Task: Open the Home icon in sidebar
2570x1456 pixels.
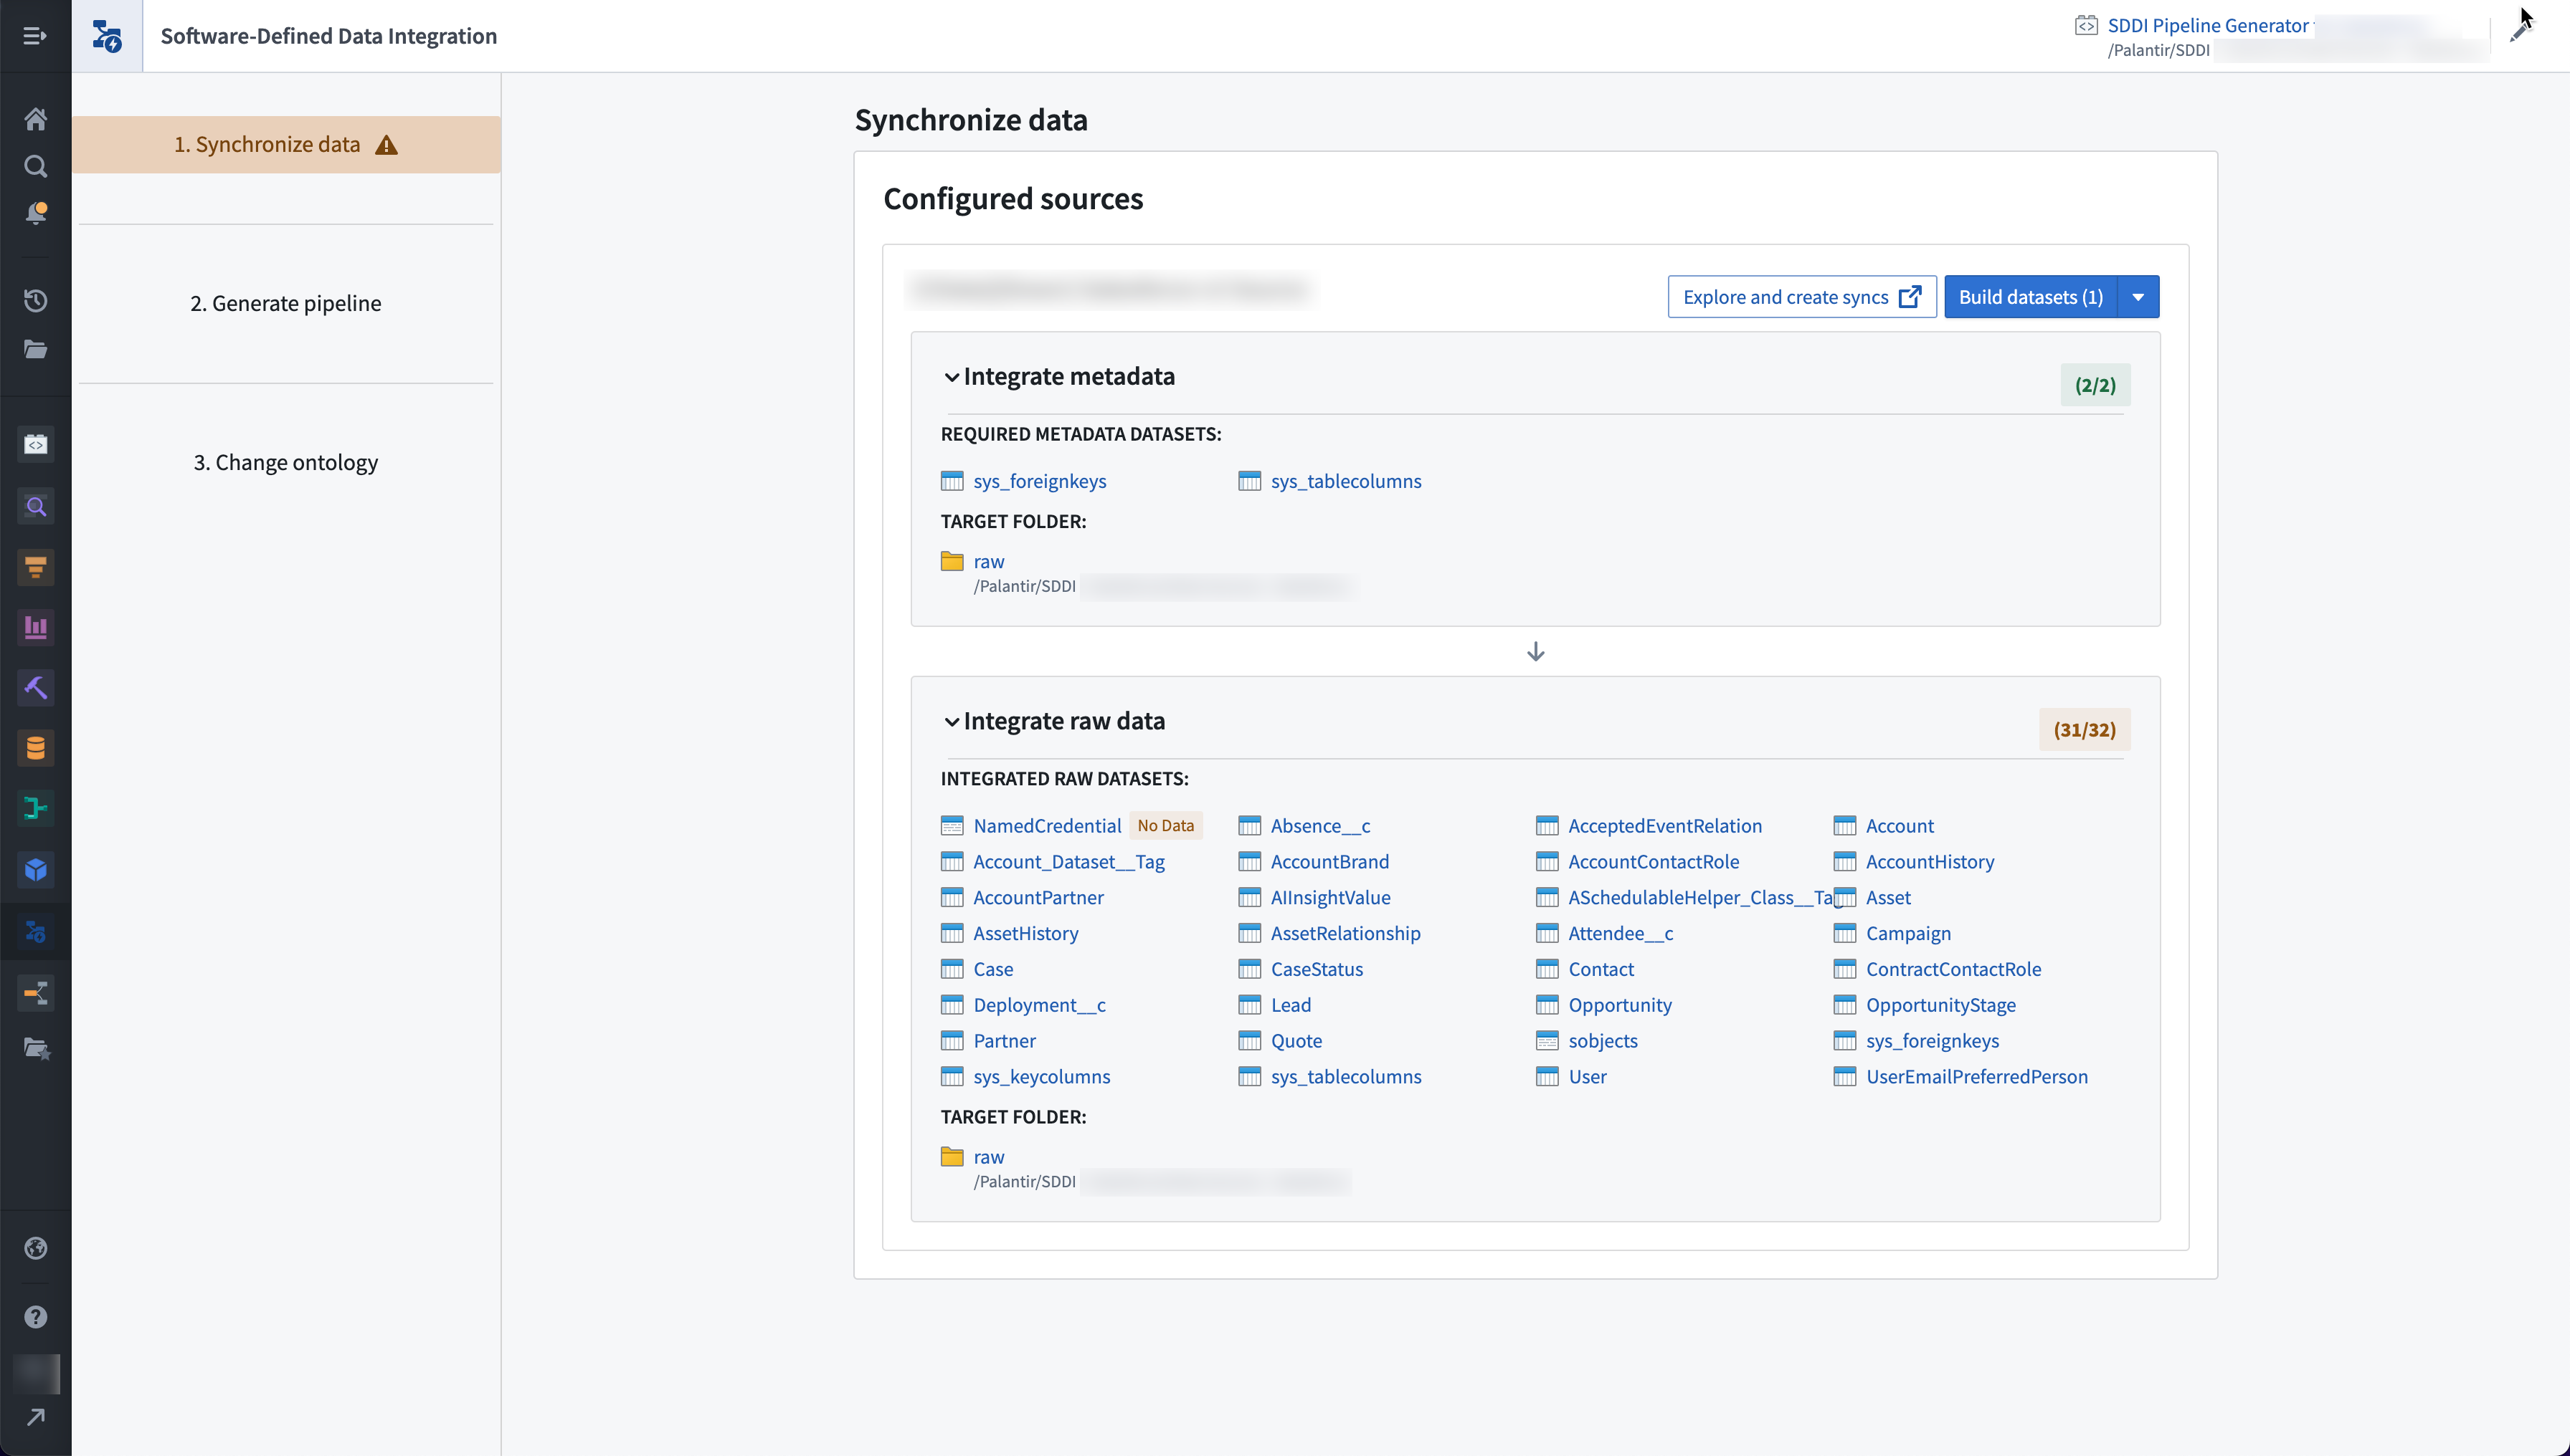Action: tap(35, 119)
